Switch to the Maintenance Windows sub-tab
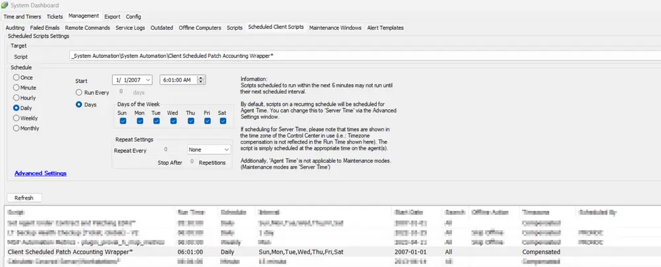Viewport: 661px width, 267px height. click(335, 28)
